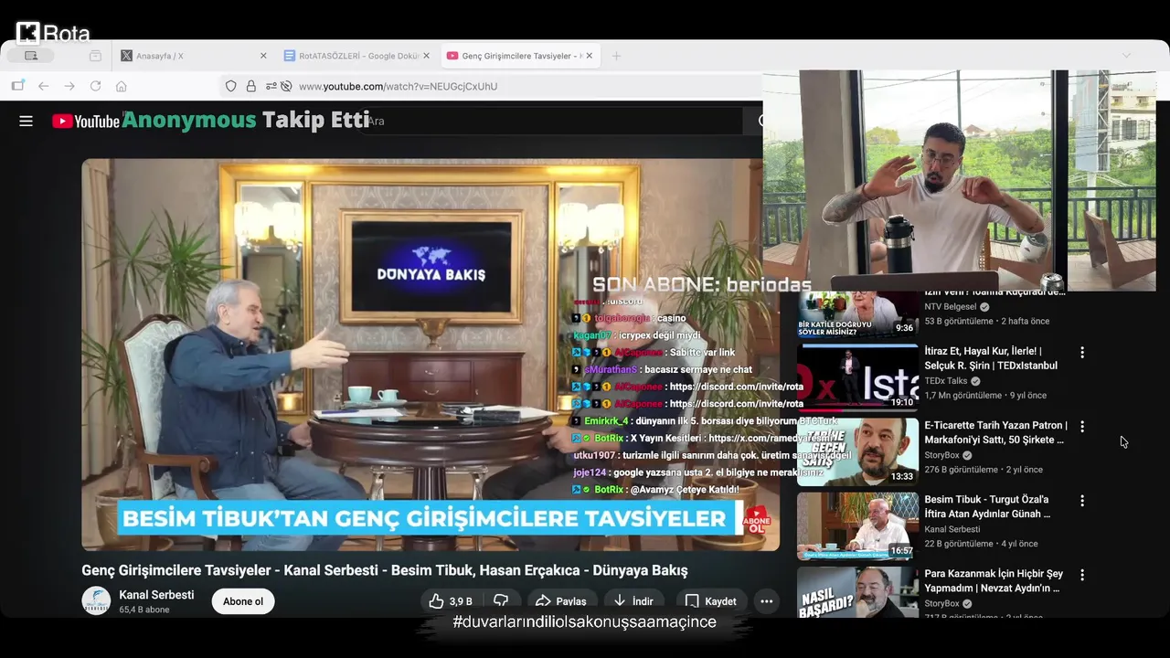Open a new browser tab
Image resolution: width=1170 pixels, height=658 pixels.
coord(616,56)
